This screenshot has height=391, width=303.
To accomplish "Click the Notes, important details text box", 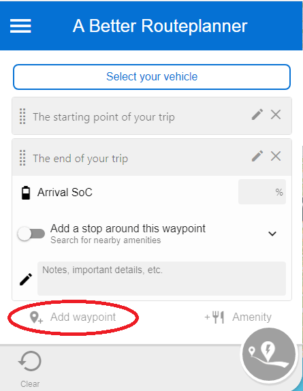I will coord(161,279).
